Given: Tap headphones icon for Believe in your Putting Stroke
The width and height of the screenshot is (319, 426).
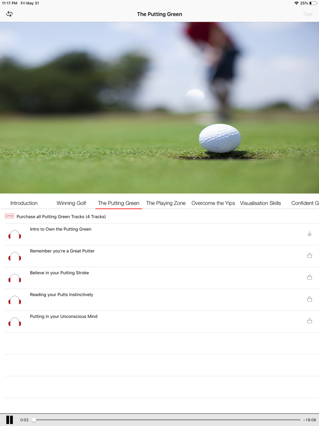Looking at the screenshot, I should tap(15, 278).
